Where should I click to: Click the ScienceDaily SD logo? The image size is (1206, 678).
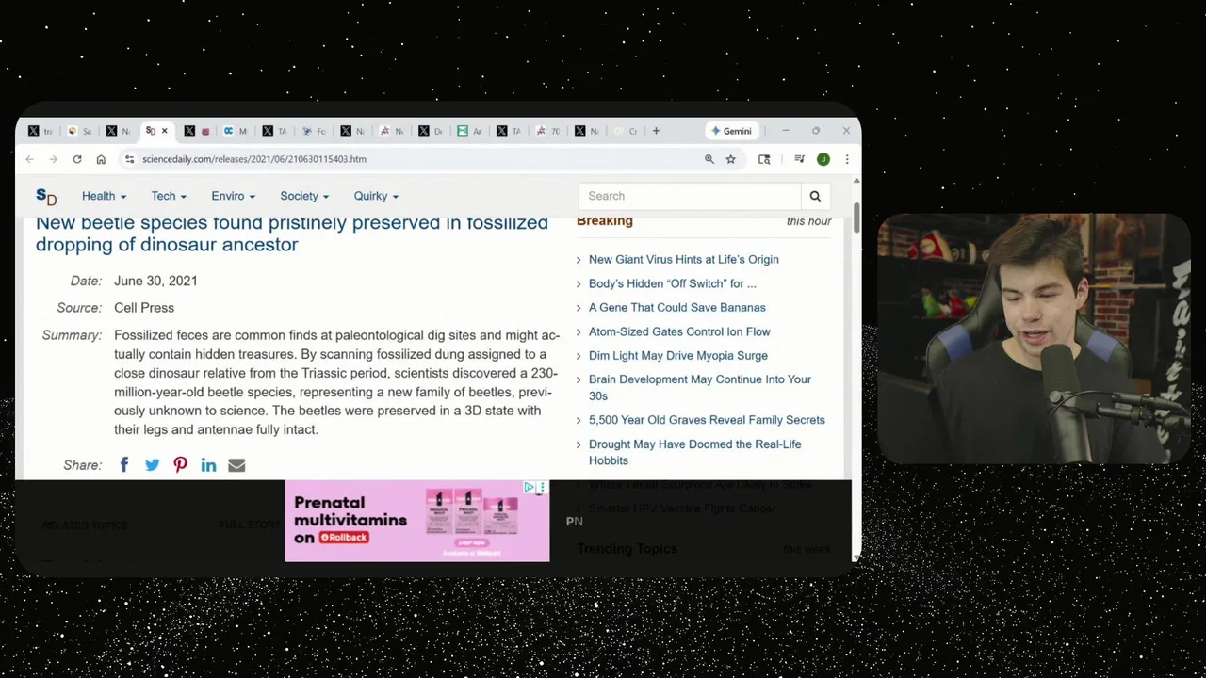pyautogui.click(x=46, y=196)
